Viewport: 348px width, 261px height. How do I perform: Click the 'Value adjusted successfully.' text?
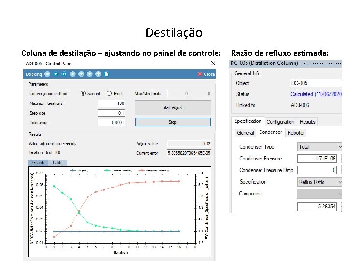point(53,144)
